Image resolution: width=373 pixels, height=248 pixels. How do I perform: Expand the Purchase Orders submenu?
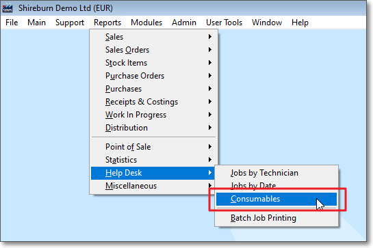pos(153,76)
